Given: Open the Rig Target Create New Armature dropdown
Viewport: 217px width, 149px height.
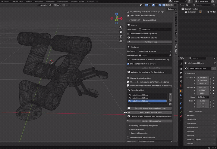Looking at the screenshot, I should 155,51.
